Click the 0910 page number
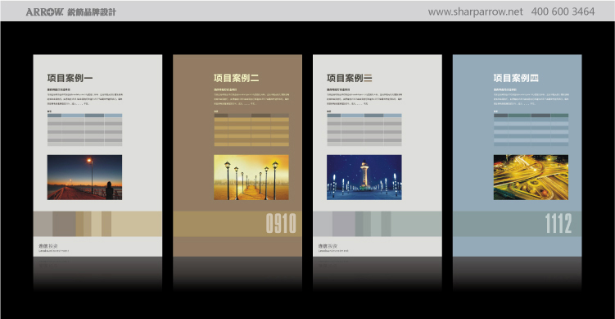 tap(281, 224)
